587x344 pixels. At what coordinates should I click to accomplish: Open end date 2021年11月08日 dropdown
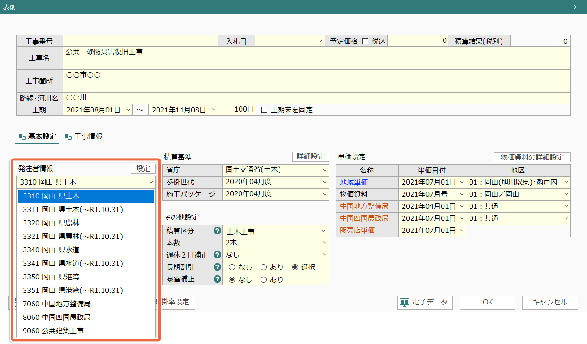point(214,110)
